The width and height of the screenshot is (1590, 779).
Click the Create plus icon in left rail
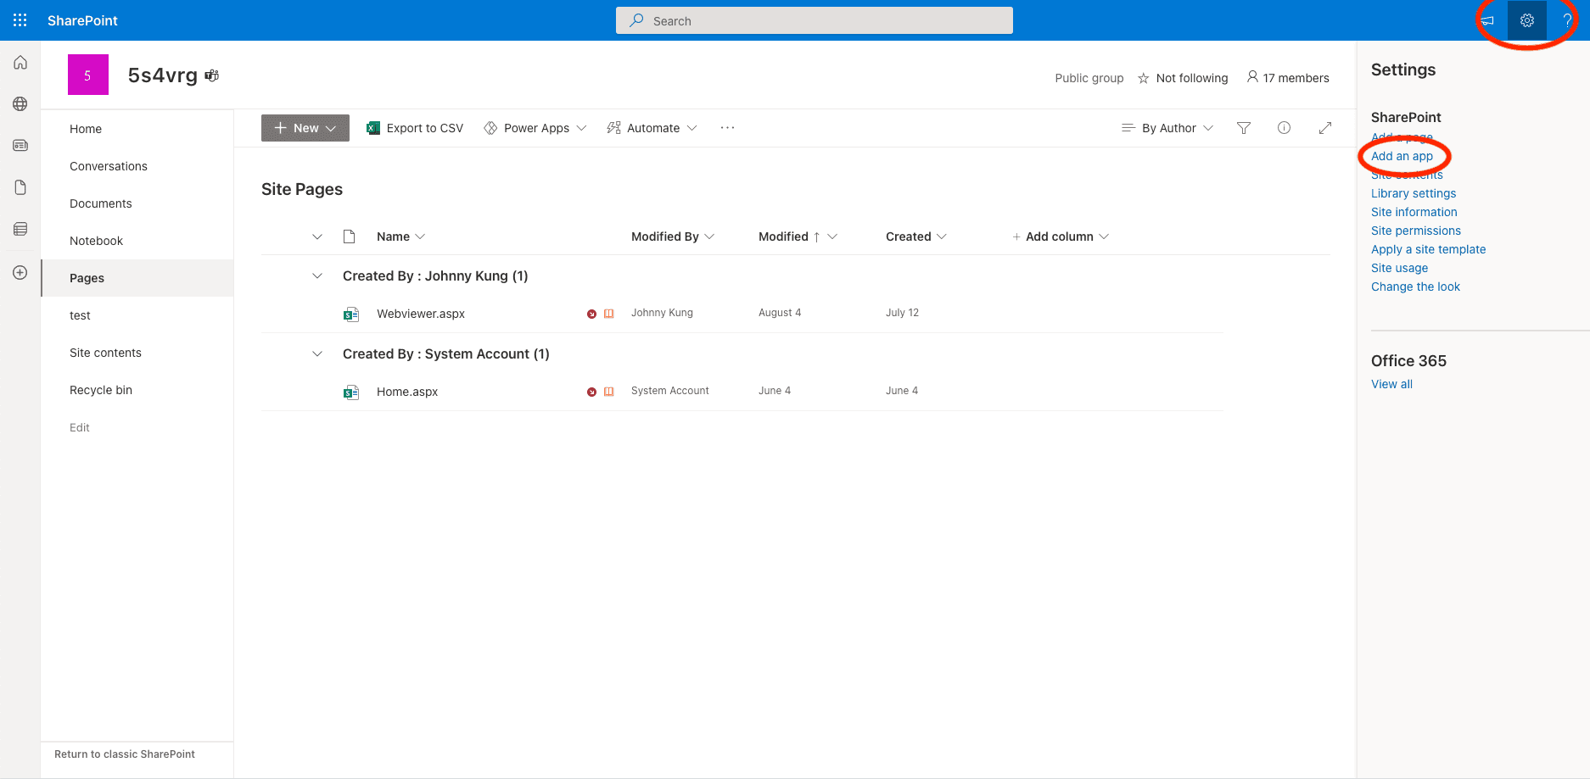point(20,273)
